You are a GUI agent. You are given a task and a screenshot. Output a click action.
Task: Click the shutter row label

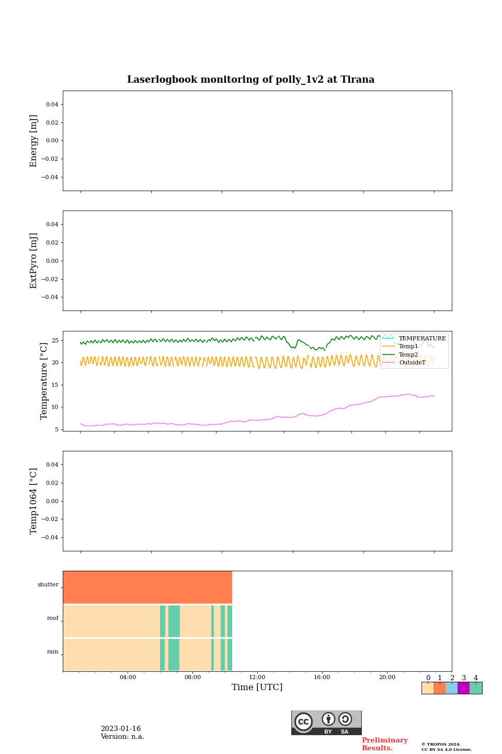click(48, 585)
